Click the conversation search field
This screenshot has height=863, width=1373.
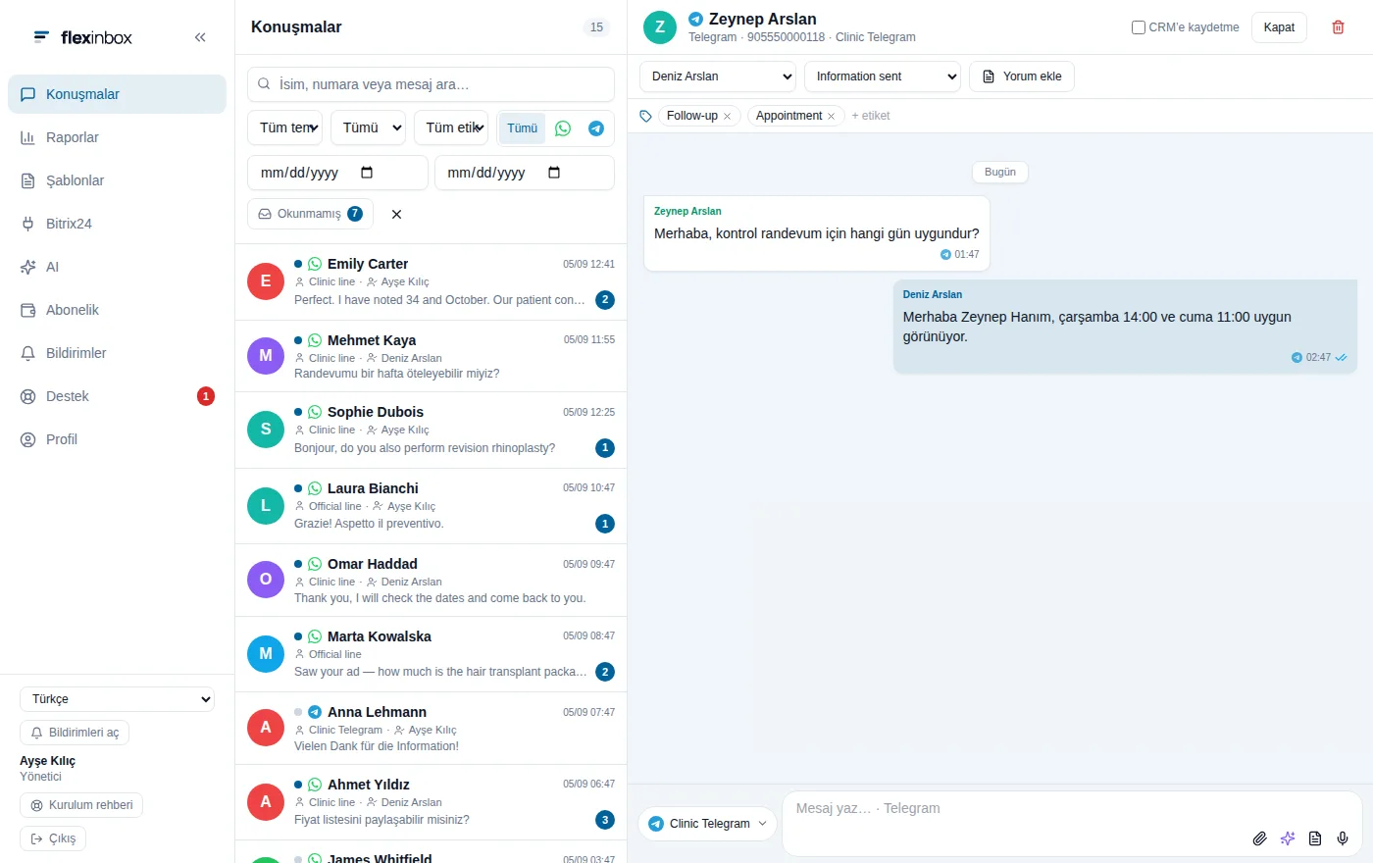coord(431,84)
